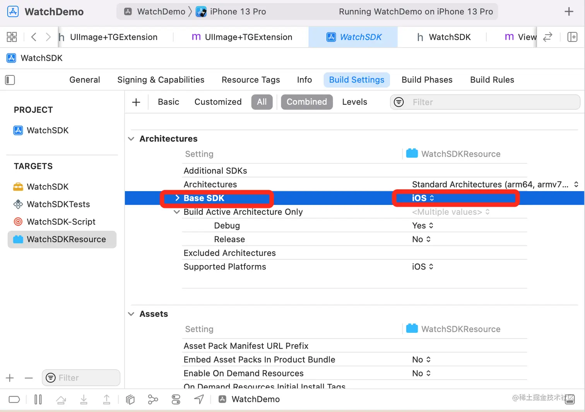Click the filter icon in build settings search
The image size is (585, 412).
coord(399,102)
